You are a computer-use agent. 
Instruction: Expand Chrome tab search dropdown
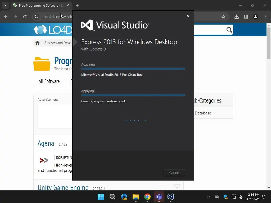[x=5, y=5]
